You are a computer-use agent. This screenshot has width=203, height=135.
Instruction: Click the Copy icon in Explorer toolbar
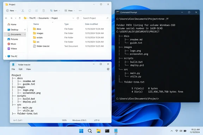point(30,11)
